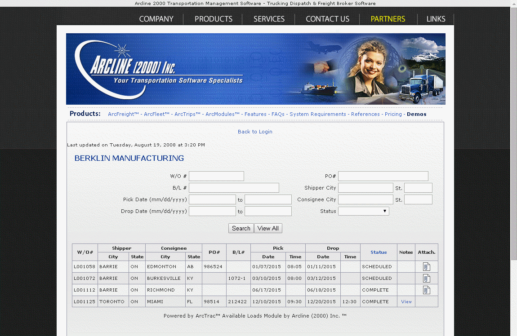The image size is (517, 336).
Task: Click the BERKLIN MANUFACTURING heading
Action: [129, 158]
